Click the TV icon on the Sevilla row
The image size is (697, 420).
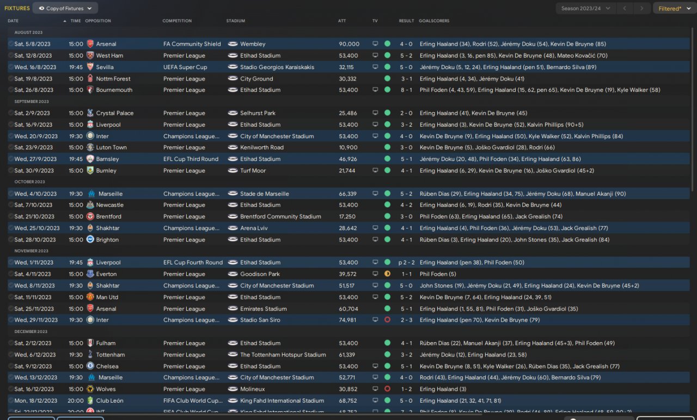tap(375, 67)
